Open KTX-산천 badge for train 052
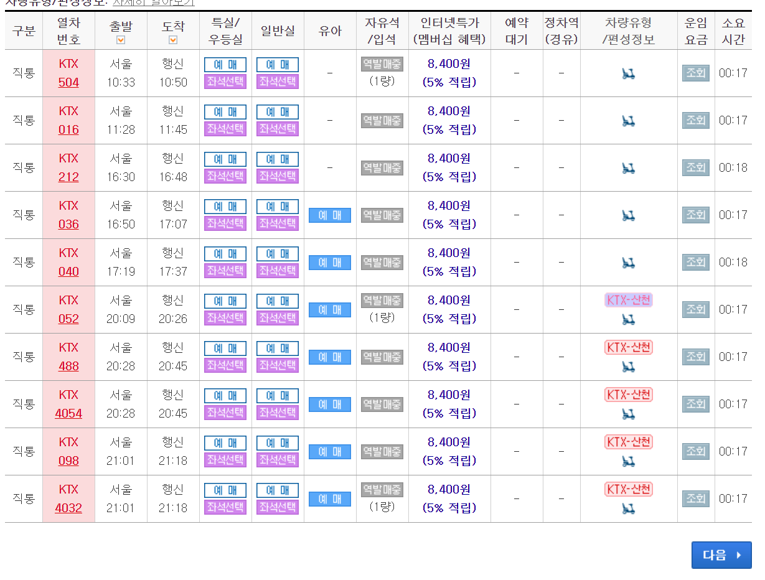The image size is (765, 580). coord(629,300)
